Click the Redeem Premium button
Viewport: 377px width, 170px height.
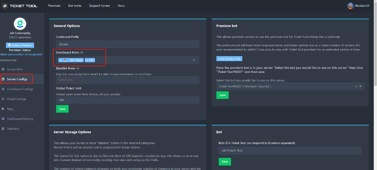[x=20, y=45]
